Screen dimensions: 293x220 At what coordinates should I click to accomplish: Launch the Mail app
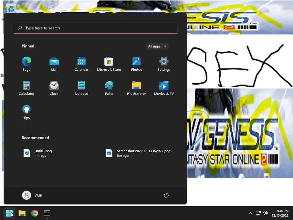54,64
